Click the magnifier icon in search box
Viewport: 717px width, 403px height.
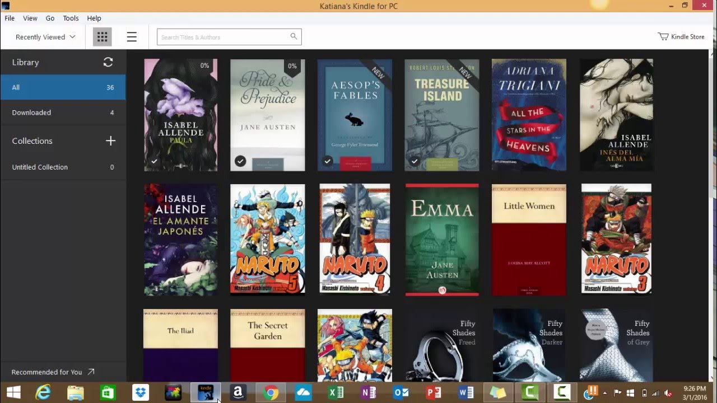tap(294, 36)
